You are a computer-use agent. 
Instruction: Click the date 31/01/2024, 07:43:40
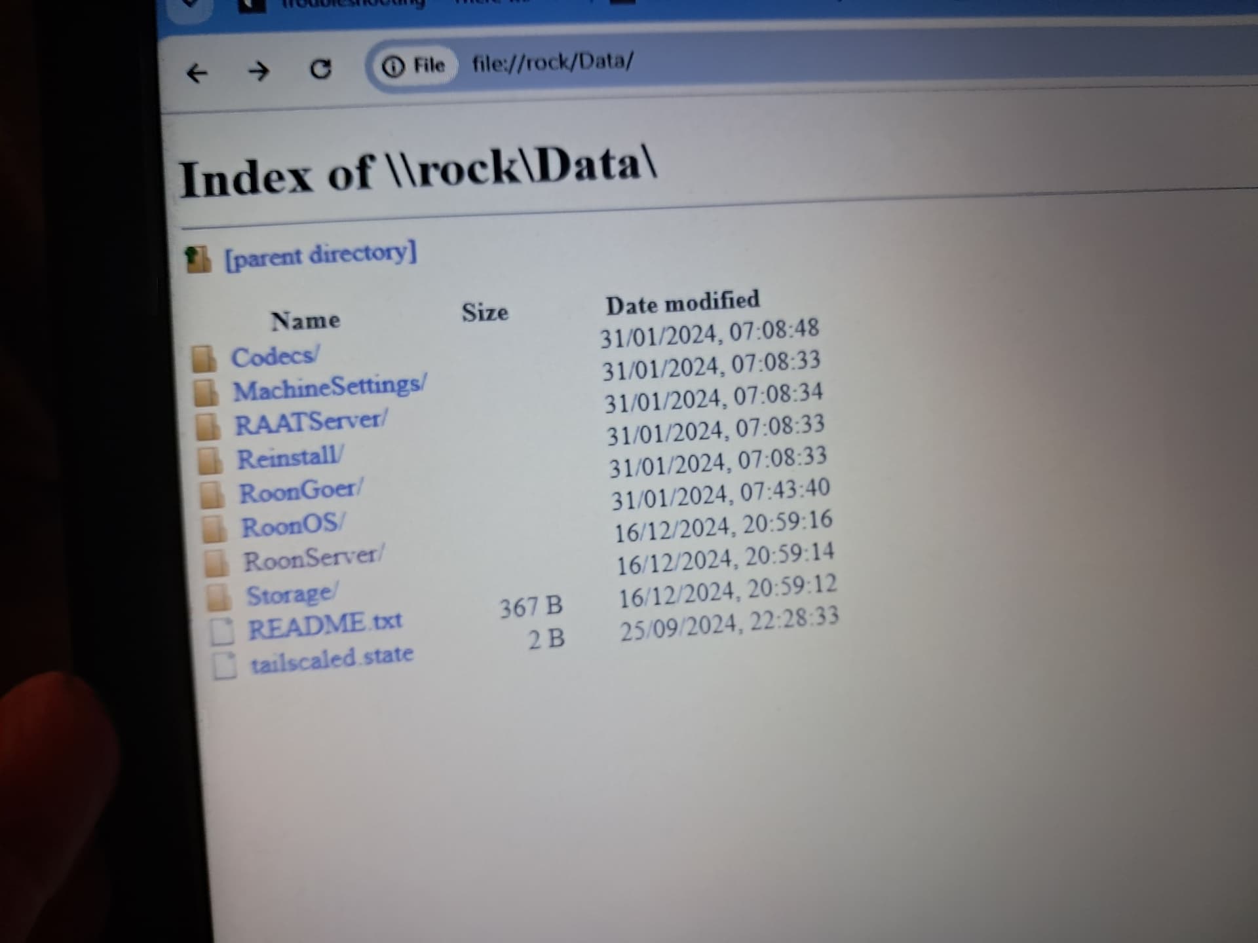[x=720, y=494]
